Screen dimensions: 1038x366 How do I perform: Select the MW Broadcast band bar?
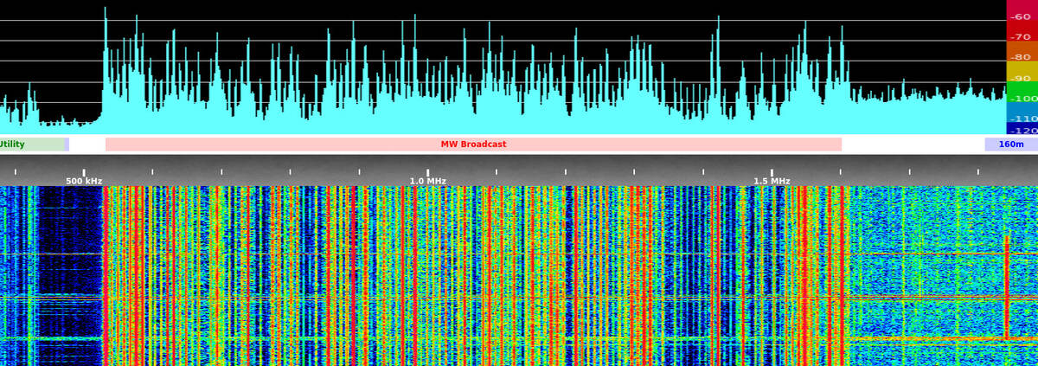pyautogui.click(x=473, y=144)
